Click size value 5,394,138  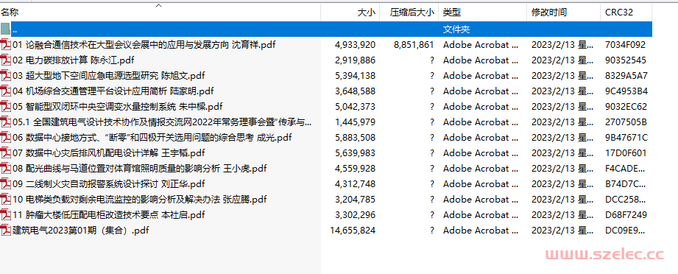pos(355,76)
